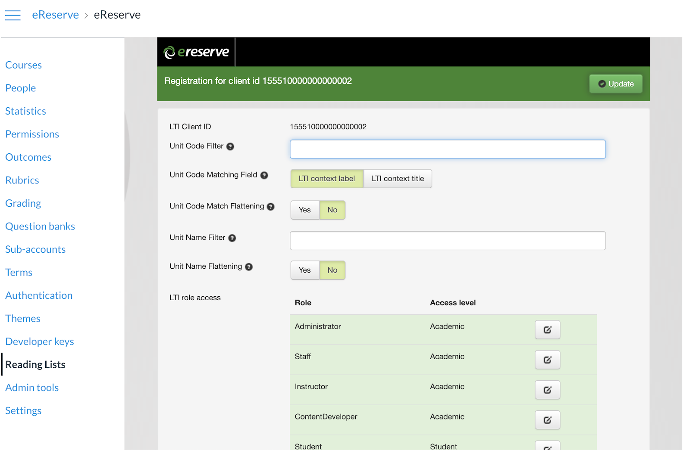Edit the Staff role access level

point(547,360)
